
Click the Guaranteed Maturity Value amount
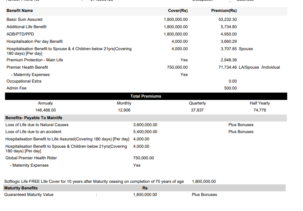pyautogui.click(x=145, y=194)
